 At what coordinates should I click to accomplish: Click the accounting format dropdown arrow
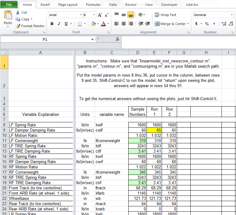coord(201,24)
